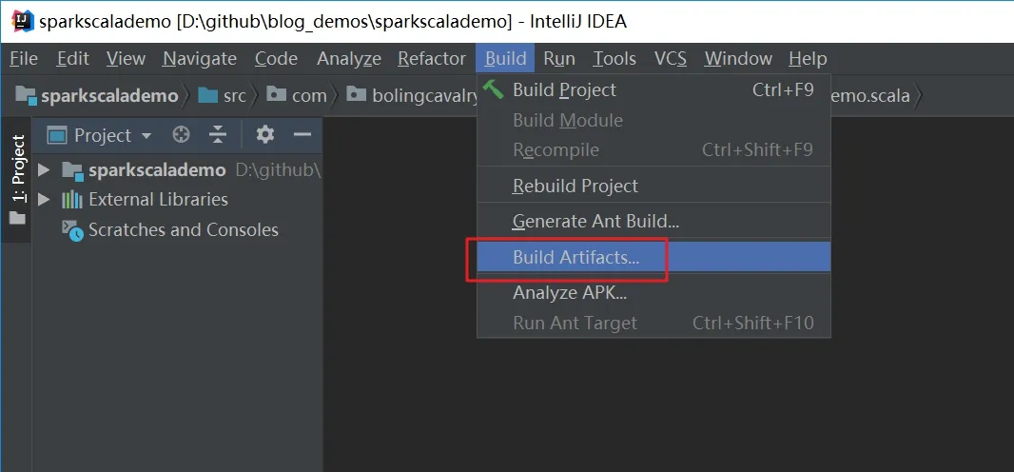Select Build Artifacts menu item
This screenshot has height=472, width=1014.
pos(575,257)
